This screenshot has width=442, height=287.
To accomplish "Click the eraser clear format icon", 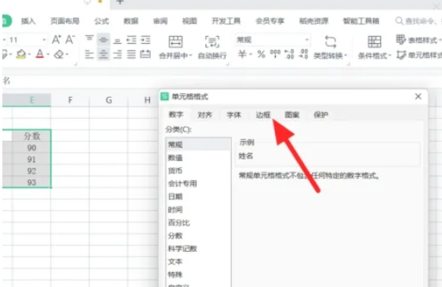I will coord(59,54).
